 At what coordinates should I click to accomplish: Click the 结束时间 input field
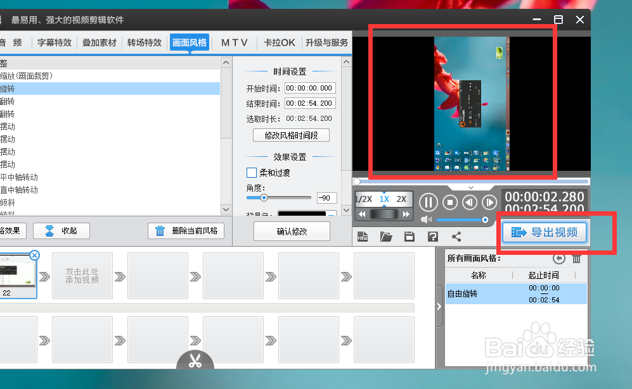[x=310, y=103]
